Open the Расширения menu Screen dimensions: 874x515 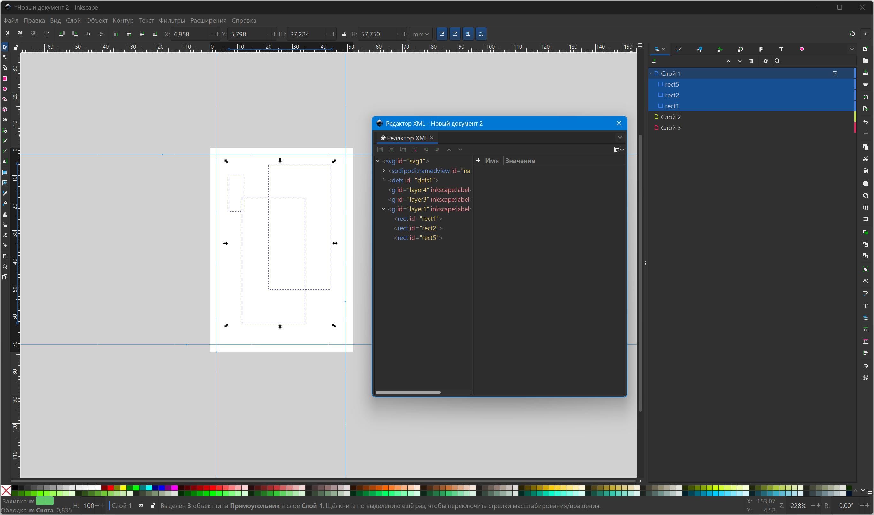pyautogui.click(x=208, y=20)
